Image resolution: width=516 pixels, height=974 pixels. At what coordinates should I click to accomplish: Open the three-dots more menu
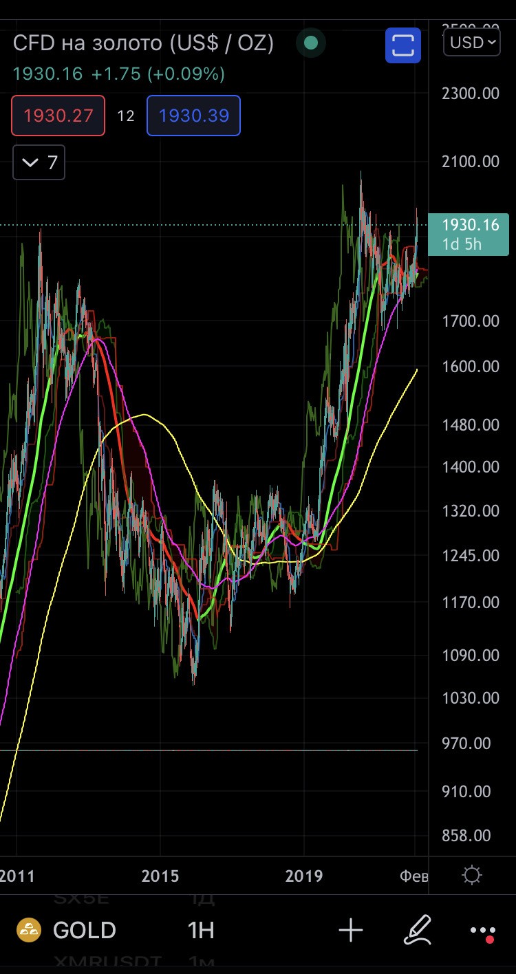(482, 931)
